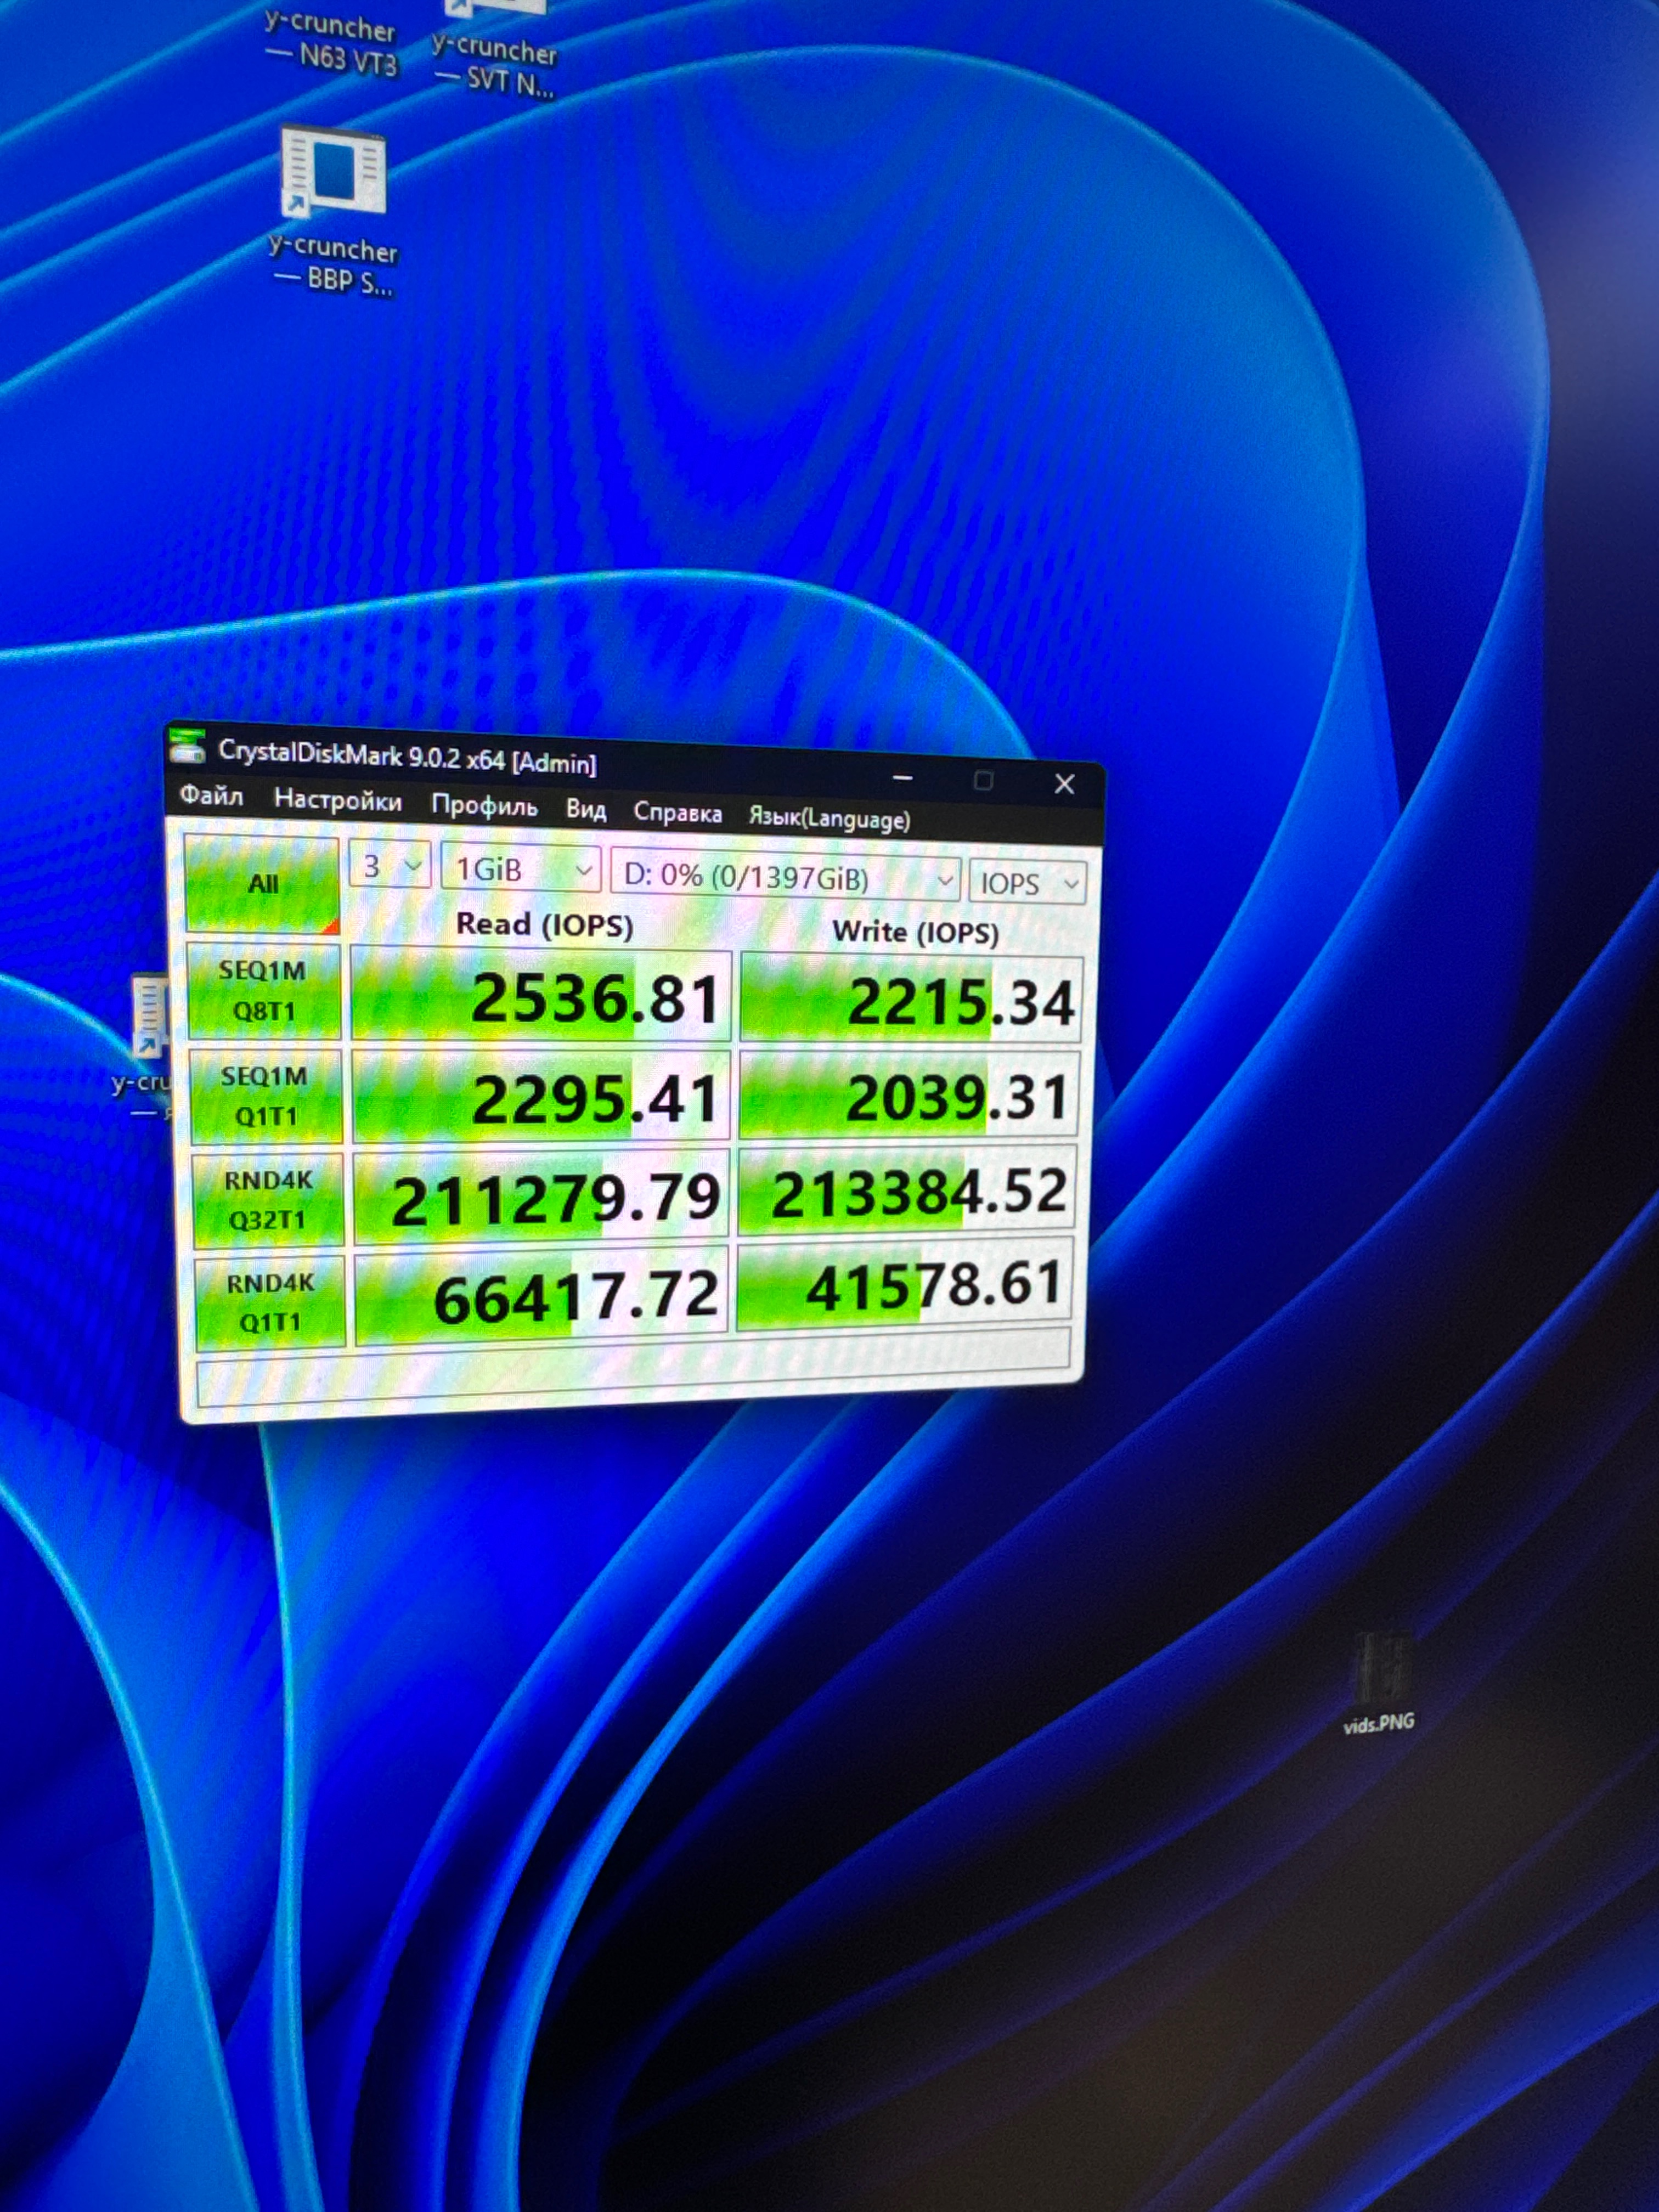Minimize the CrystalDiskMark window

tap(902, 777)
